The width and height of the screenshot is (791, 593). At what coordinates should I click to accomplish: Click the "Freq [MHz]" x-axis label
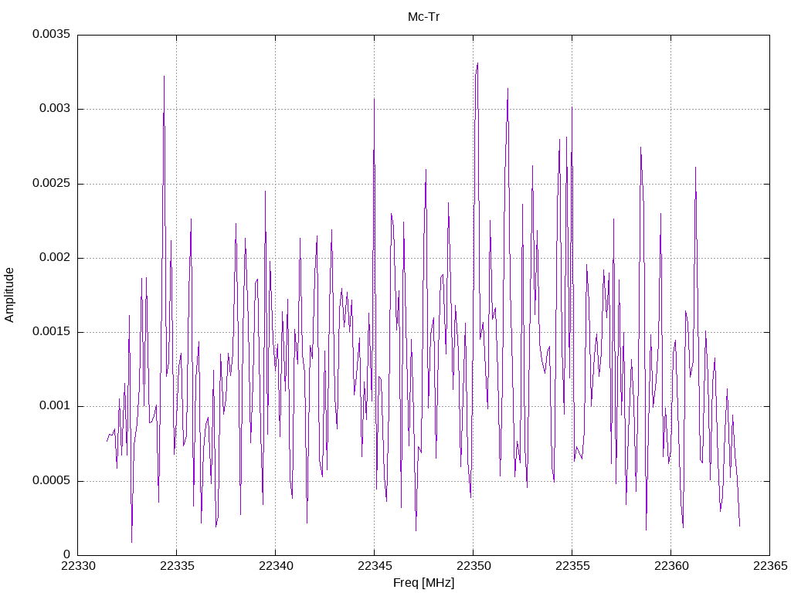(424, 582)
